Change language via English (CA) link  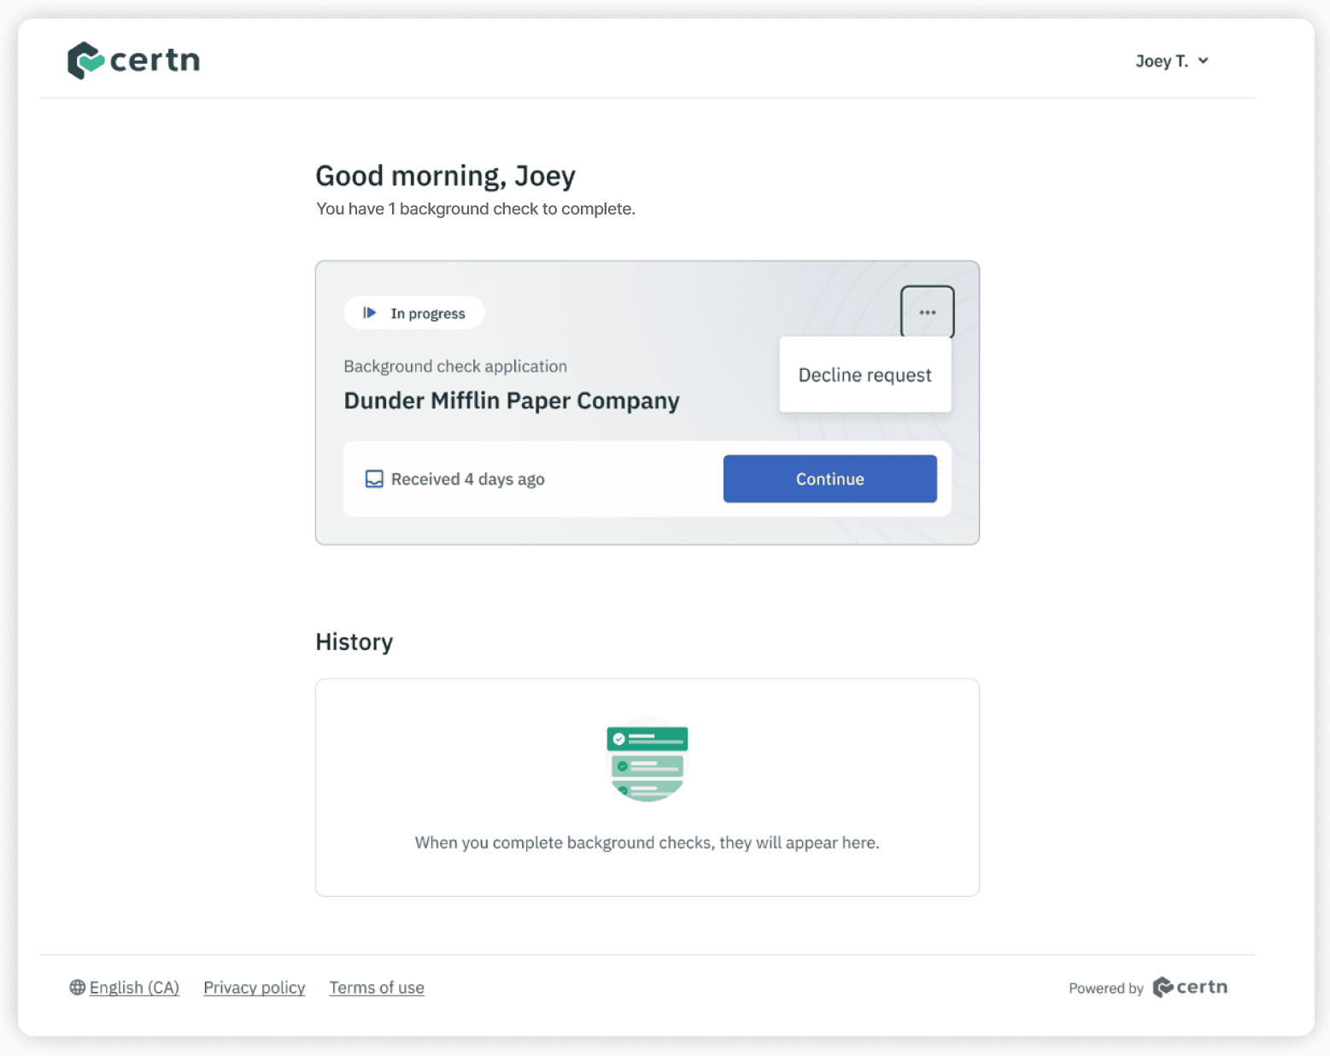click(134, 988)
